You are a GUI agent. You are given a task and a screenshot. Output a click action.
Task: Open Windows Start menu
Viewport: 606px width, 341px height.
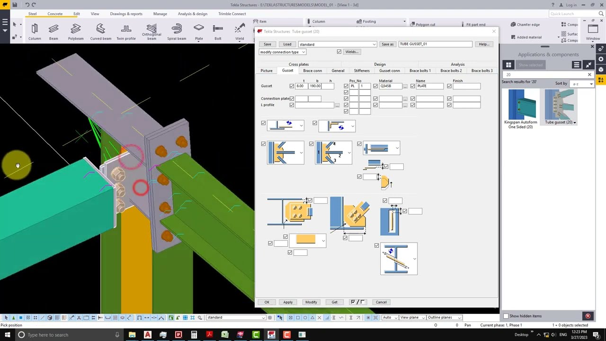pyautogui.click(x=7, y=335)
